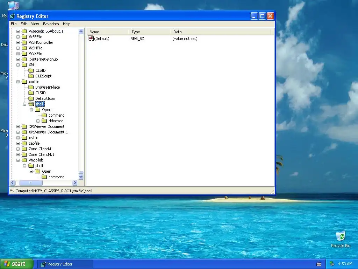Expand the Wsecedit.SSAbout.1 key
This screenshot has height=269, width=358.
(18, 31)
